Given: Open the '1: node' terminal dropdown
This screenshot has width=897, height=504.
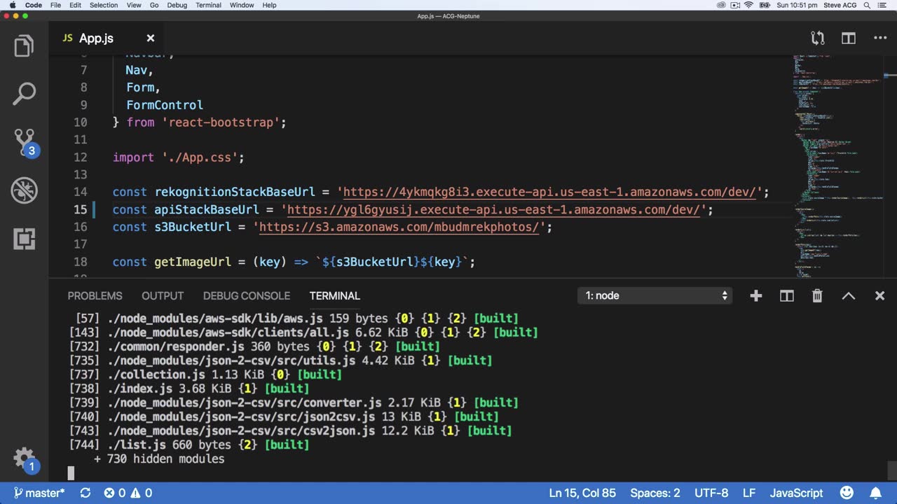Looking at the screenshot, I should click(655, 296).
